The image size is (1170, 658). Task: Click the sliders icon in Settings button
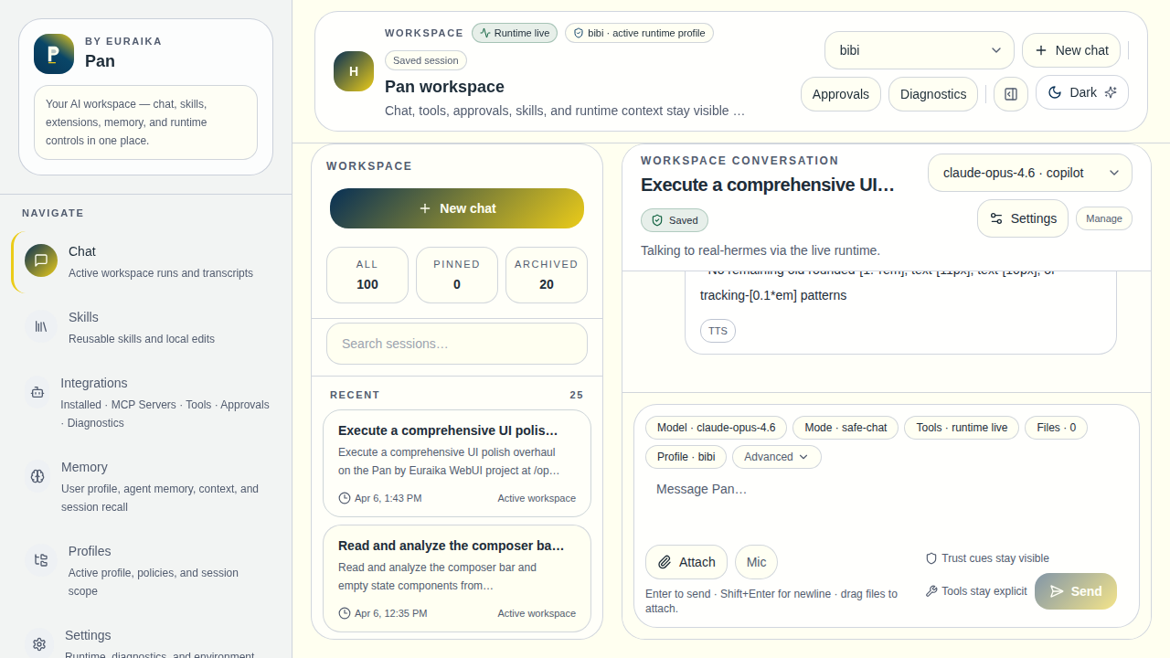pos(996,218)
